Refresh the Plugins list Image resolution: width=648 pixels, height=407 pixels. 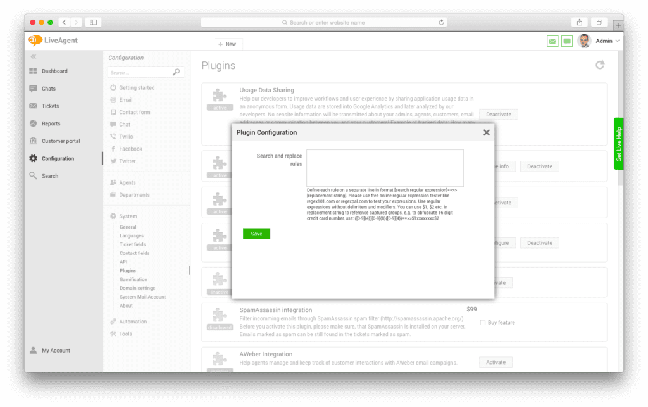coord(600,65)
